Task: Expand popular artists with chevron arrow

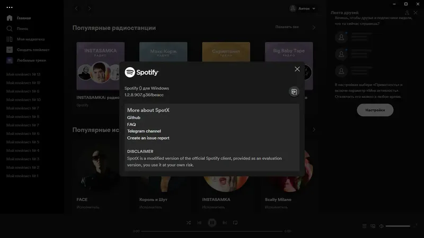Action: click(314, 130)
